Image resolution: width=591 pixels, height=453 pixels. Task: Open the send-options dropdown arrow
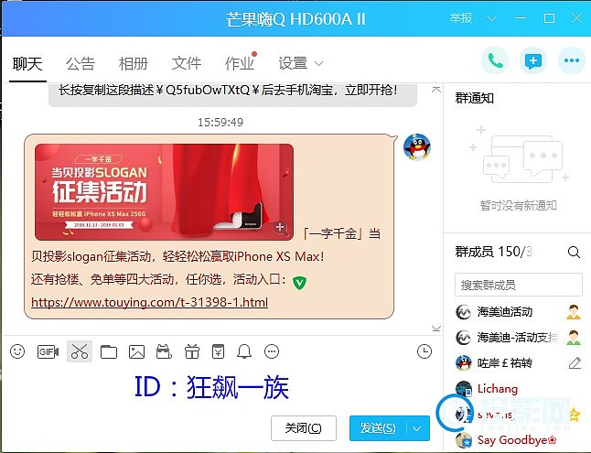point(417,428)
